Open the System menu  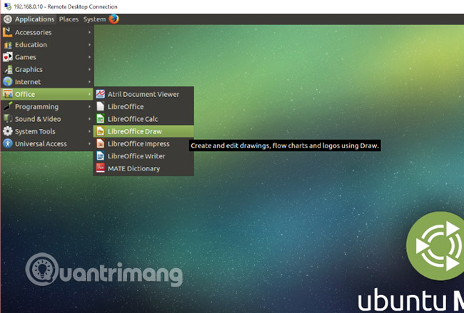click(94, 19)
